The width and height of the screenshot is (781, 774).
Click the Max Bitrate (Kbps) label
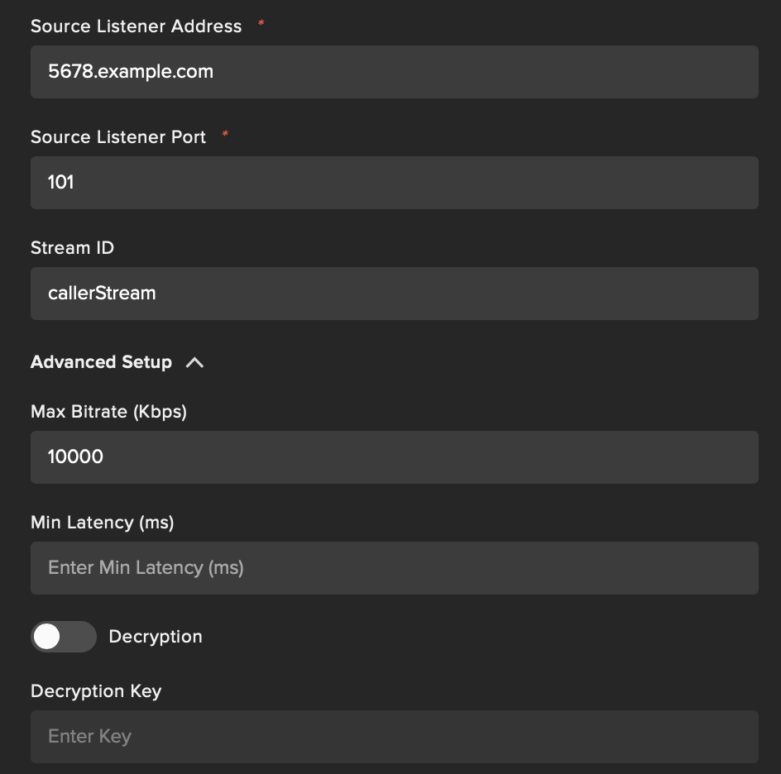pyautogui.click(x=108, y=412)
